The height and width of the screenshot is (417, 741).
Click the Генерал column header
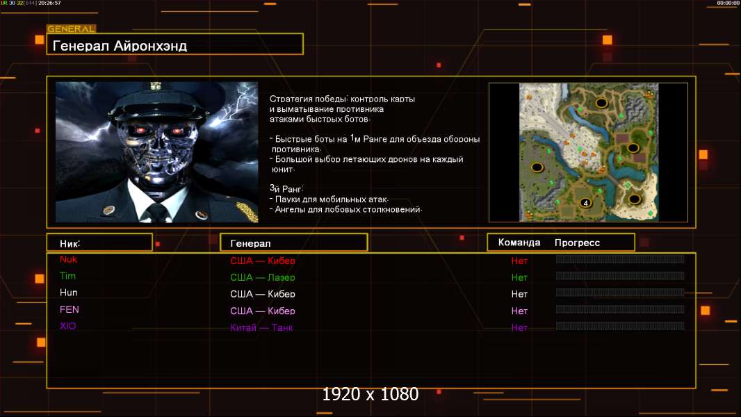(x=293, y=243)
